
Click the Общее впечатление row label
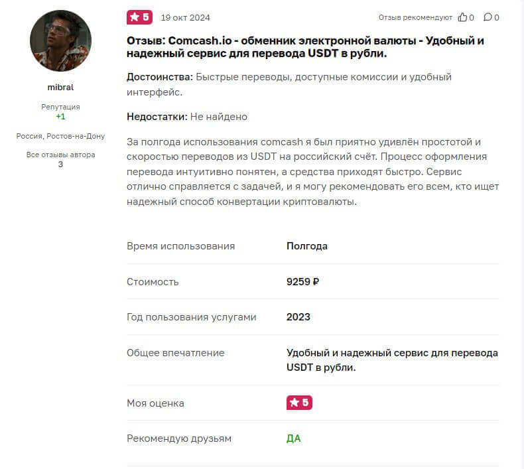[176, 353]
